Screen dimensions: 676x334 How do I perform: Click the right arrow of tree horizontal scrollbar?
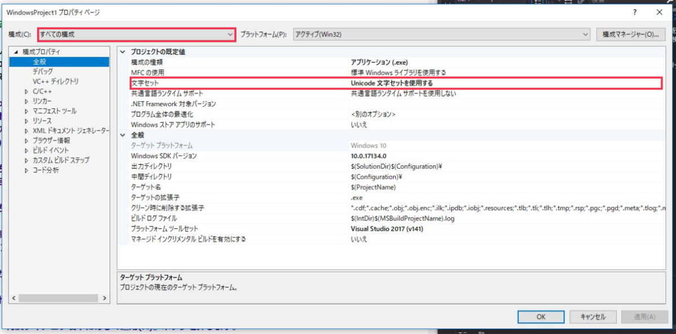(x=105, y=299)
